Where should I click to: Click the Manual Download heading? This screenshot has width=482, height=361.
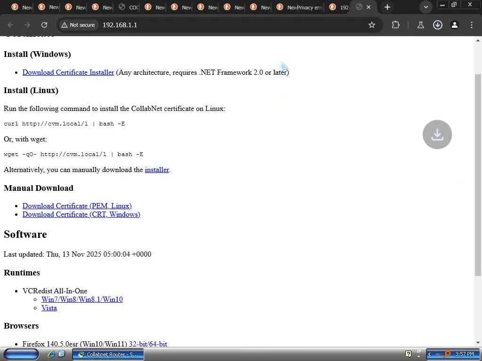coord(39,188)
